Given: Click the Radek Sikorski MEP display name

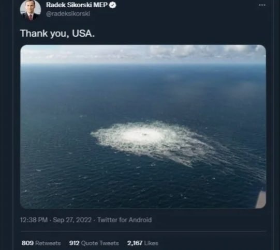Looking at the screenshot, I should click(x=77, y=5).
